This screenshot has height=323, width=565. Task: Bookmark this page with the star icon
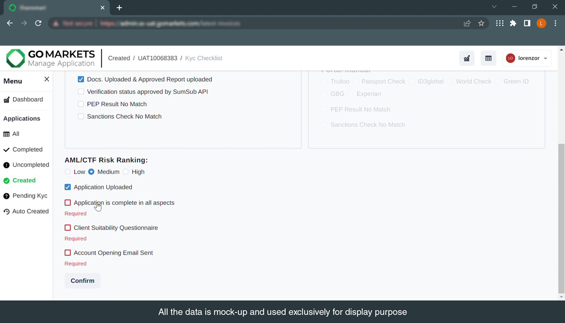click(481, 23)
